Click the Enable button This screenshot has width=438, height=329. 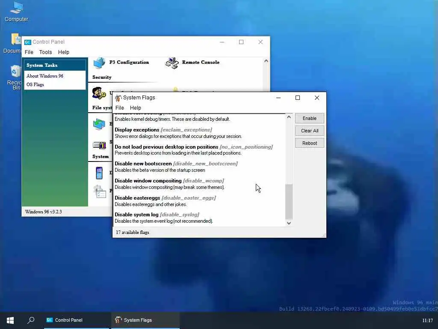[310, 118]
